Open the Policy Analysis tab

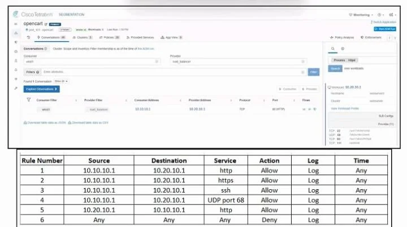[x=342, y=37]
